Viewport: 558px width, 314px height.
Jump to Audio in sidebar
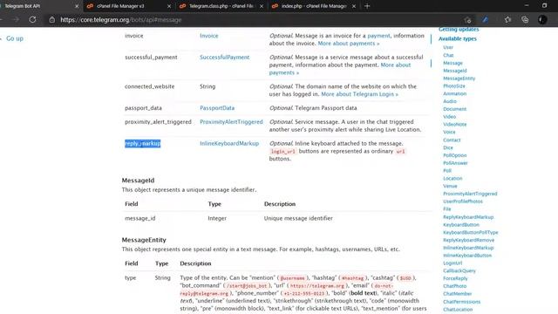(x=450, y=101)
